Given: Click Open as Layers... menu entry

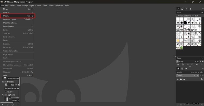Looking at the screenshot, I should [10, 19].
